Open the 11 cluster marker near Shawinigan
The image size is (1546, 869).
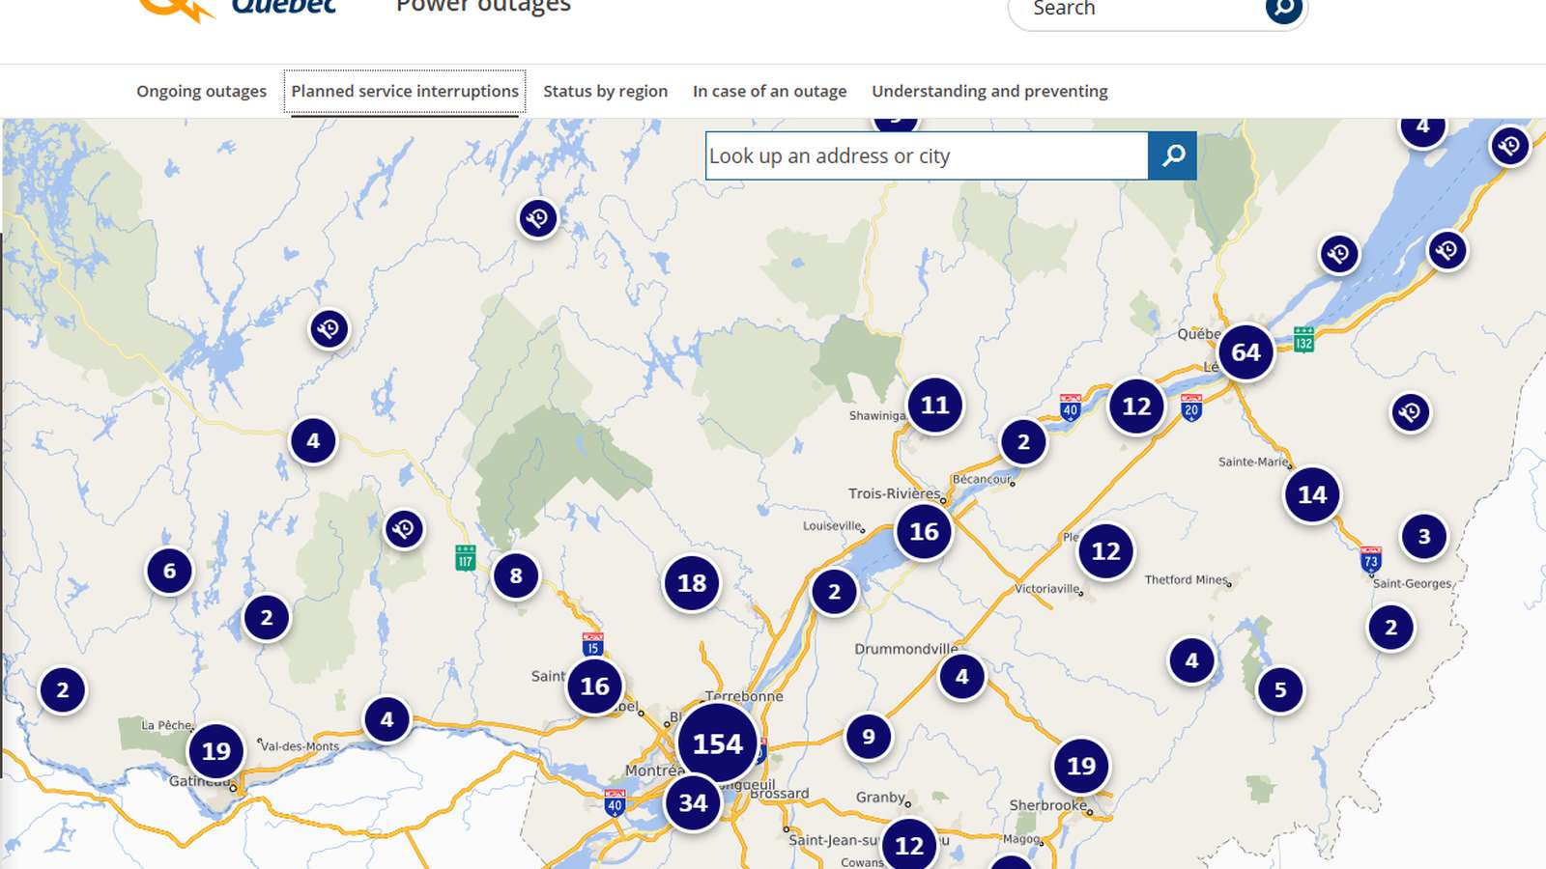click(934, 405)
